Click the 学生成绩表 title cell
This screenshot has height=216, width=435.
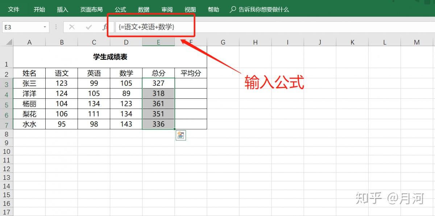[x=110, y=57]
